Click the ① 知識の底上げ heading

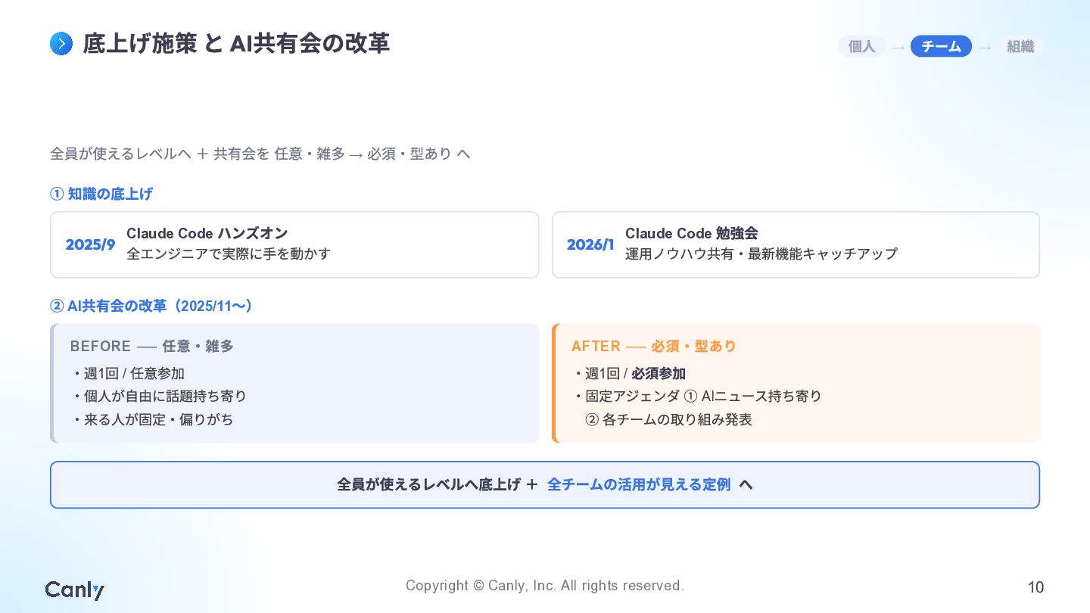tap(101, 194)
